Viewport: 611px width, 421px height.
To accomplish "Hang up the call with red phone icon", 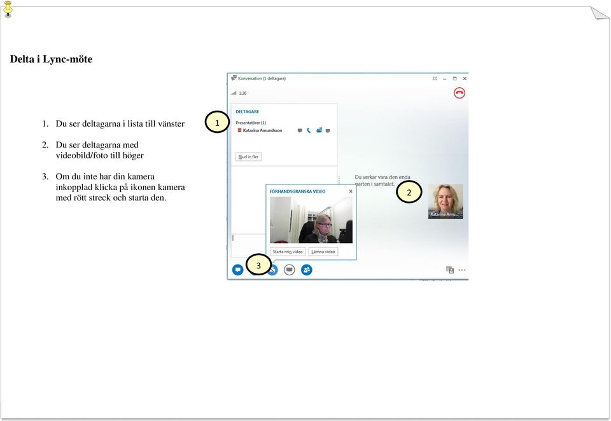I will tap(460, 93).
